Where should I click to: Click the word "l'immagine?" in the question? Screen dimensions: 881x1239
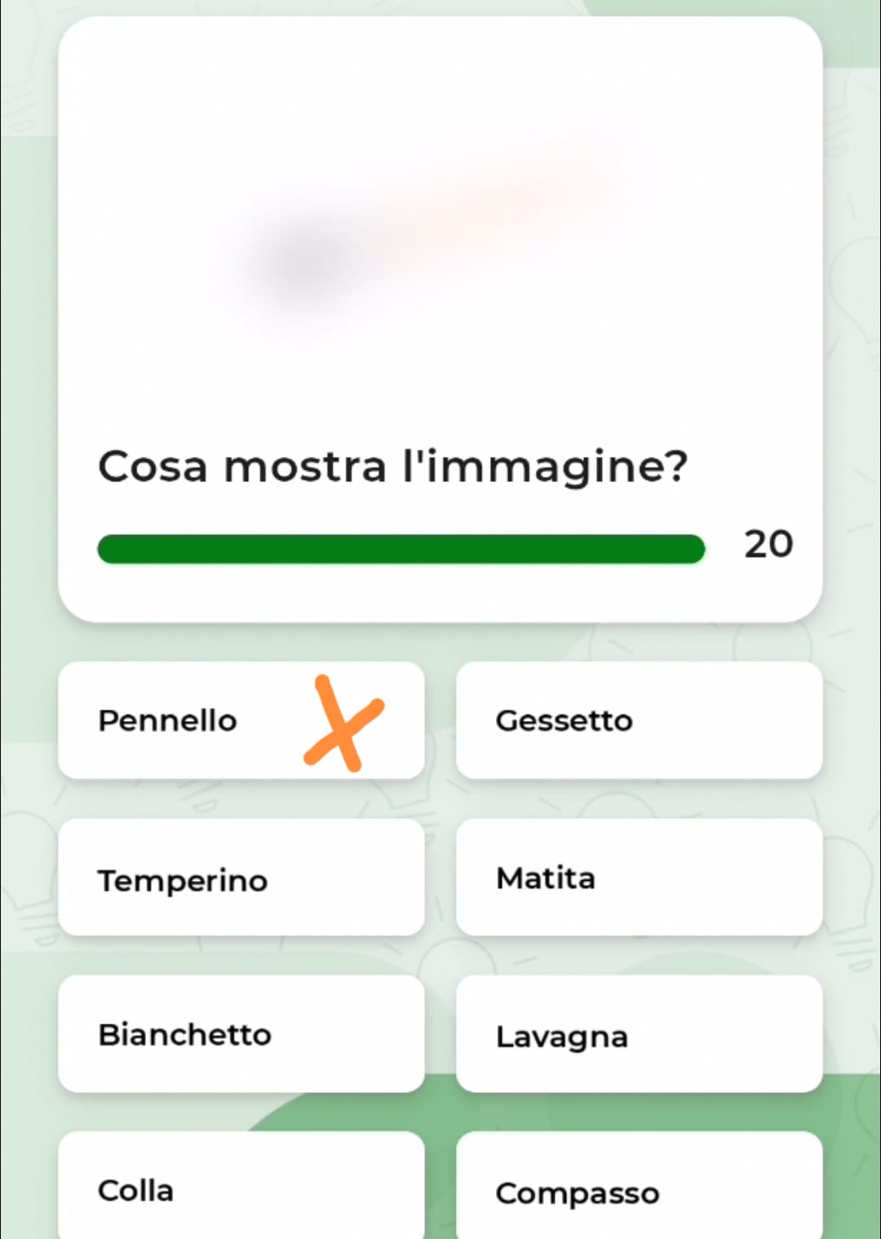(x=545, y=467)
